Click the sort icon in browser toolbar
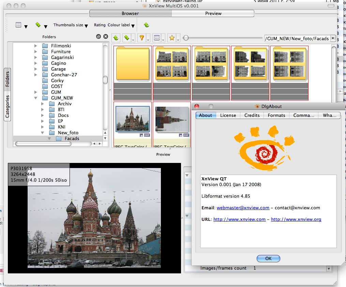346x287 pixels. (127, 38)
